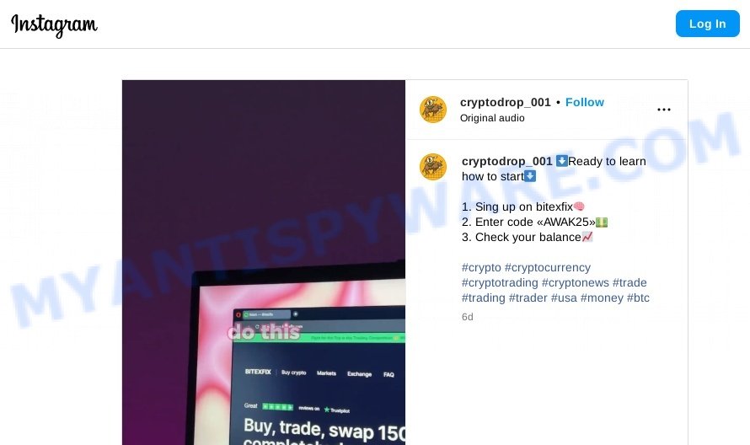Open the #btc hashtag

tap(638, 298)
